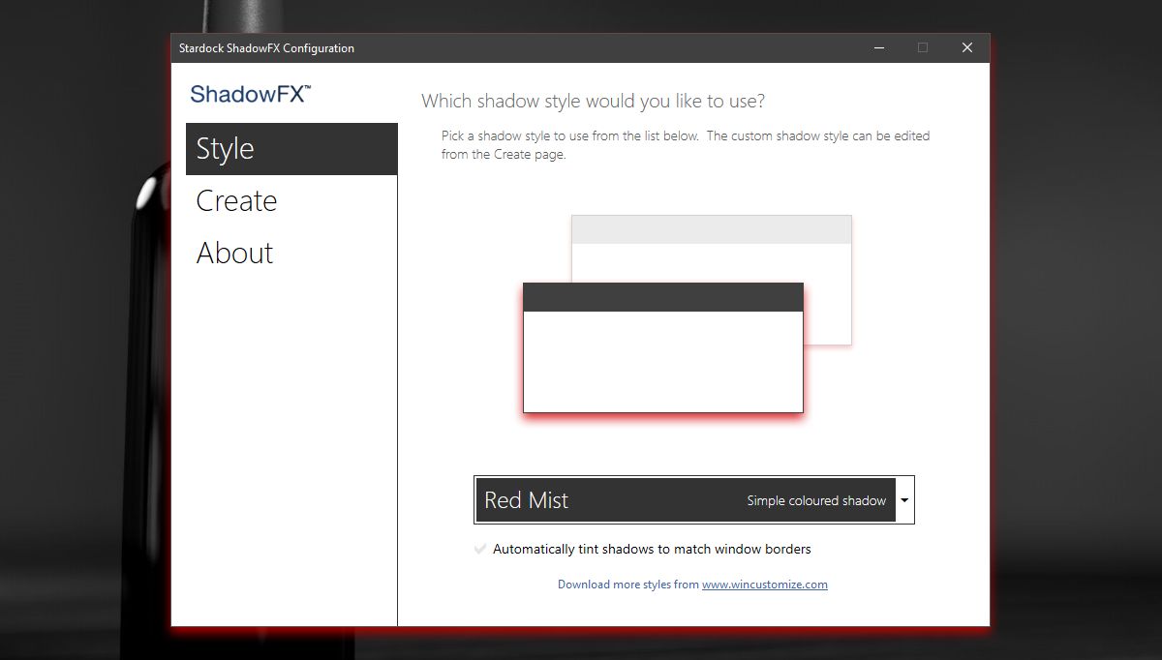Click the ShadowFX logo
Screen dimensions: 1162x660
coord(251,94)
